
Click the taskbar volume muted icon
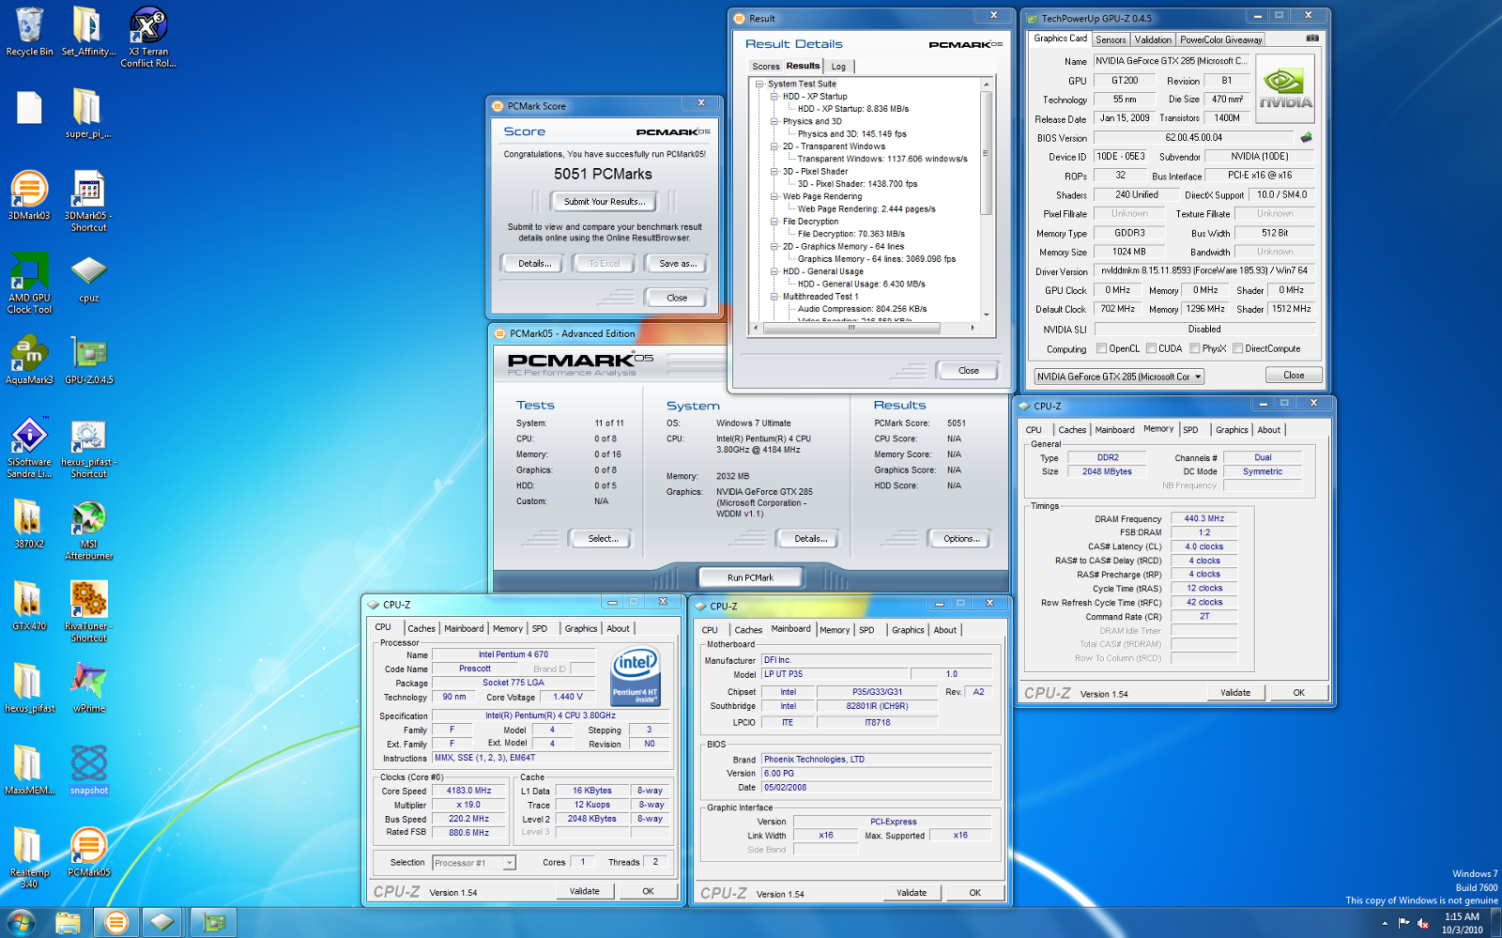coord(1423,923)
